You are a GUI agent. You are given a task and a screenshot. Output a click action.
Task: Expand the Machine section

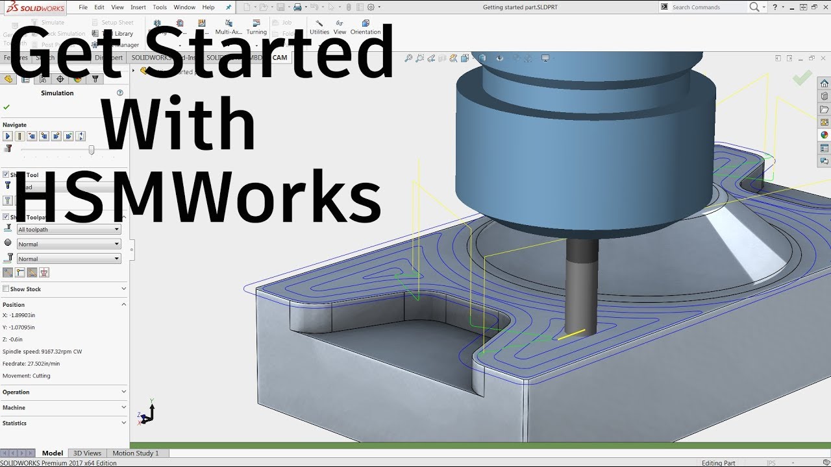click(x=124, y=407)
